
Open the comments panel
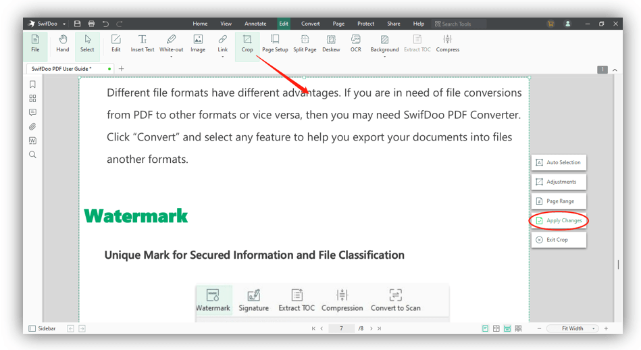click(x=32, y=112)
